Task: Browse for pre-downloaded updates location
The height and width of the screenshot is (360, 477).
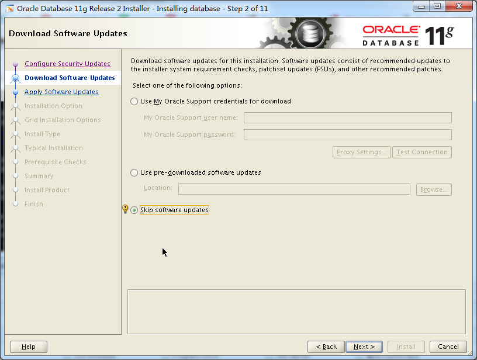Action: [x=434, y=189]
